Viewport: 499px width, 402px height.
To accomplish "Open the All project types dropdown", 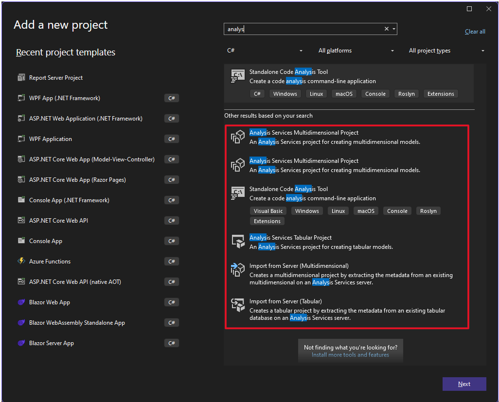I will point(446,51).
